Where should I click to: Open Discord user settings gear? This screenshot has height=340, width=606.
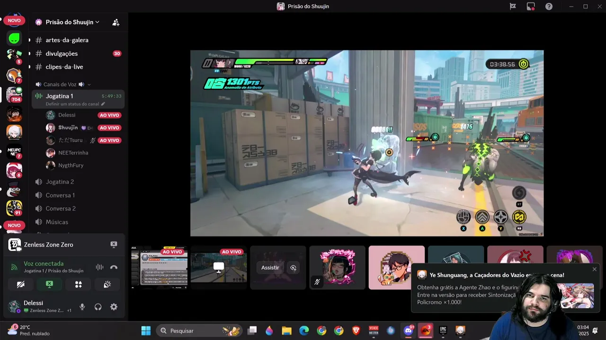[x=114, y=307]
